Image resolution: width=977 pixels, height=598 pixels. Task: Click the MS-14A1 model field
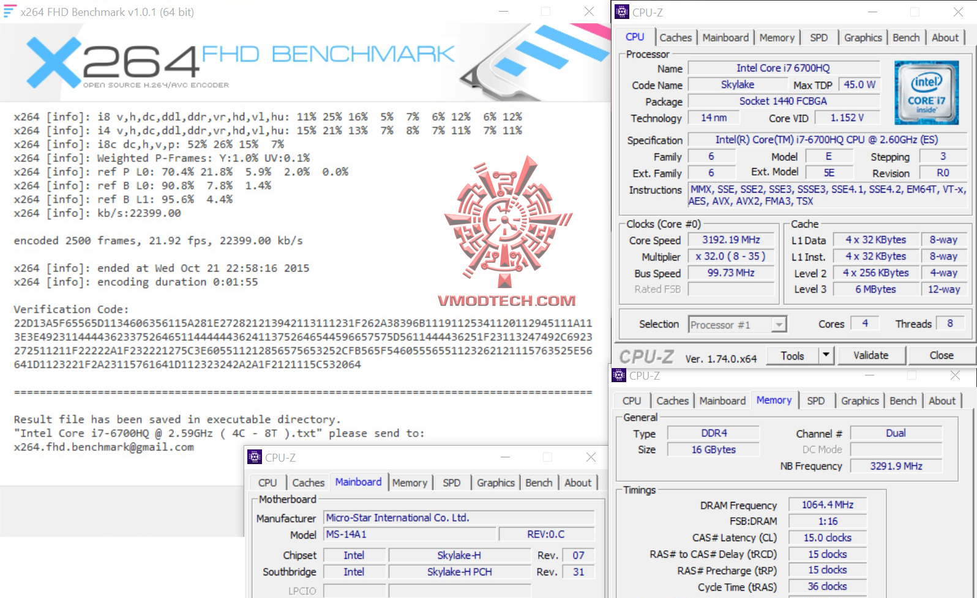coord(409,534)
